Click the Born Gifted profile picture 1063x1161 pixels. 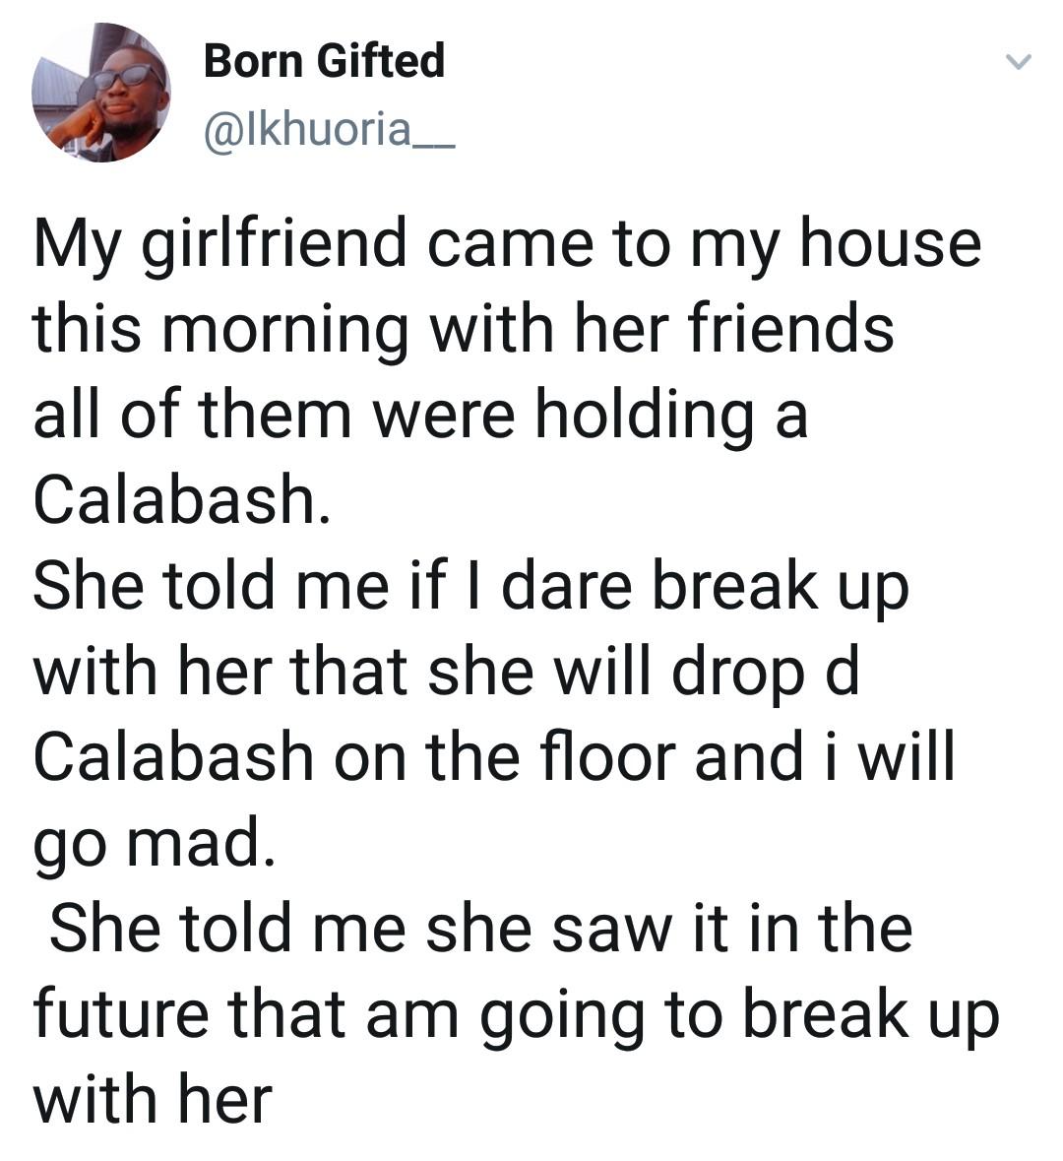(x=100, y=93)
